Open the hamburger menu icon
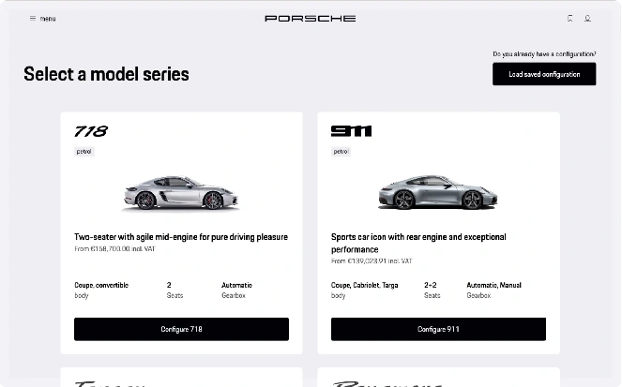 pyautogui.click(x=33, y=19)
